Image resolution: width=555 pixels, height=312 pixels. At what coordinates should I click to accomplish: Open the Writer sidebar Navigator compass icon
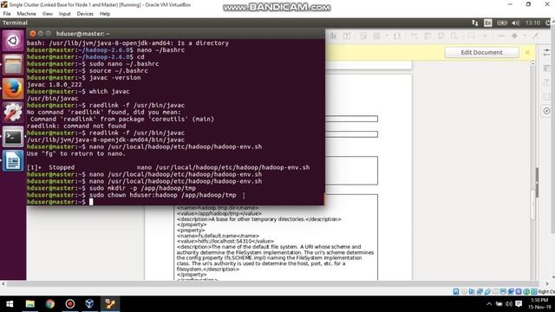[x=546, y=111]
